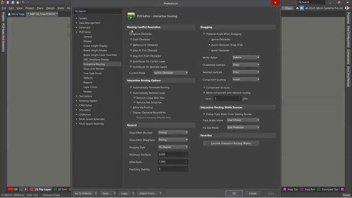Expand the Data Management tree node
Screen dimensions: 352x198
click(76, 23)
